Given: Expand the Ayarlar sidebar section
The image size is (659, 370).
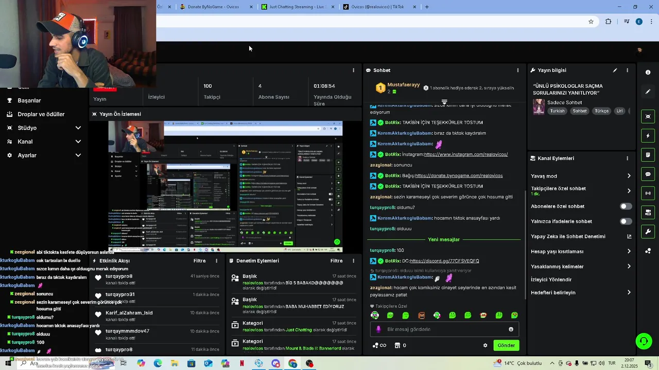Looking at the screenshot, I should (x=78, y=155).
